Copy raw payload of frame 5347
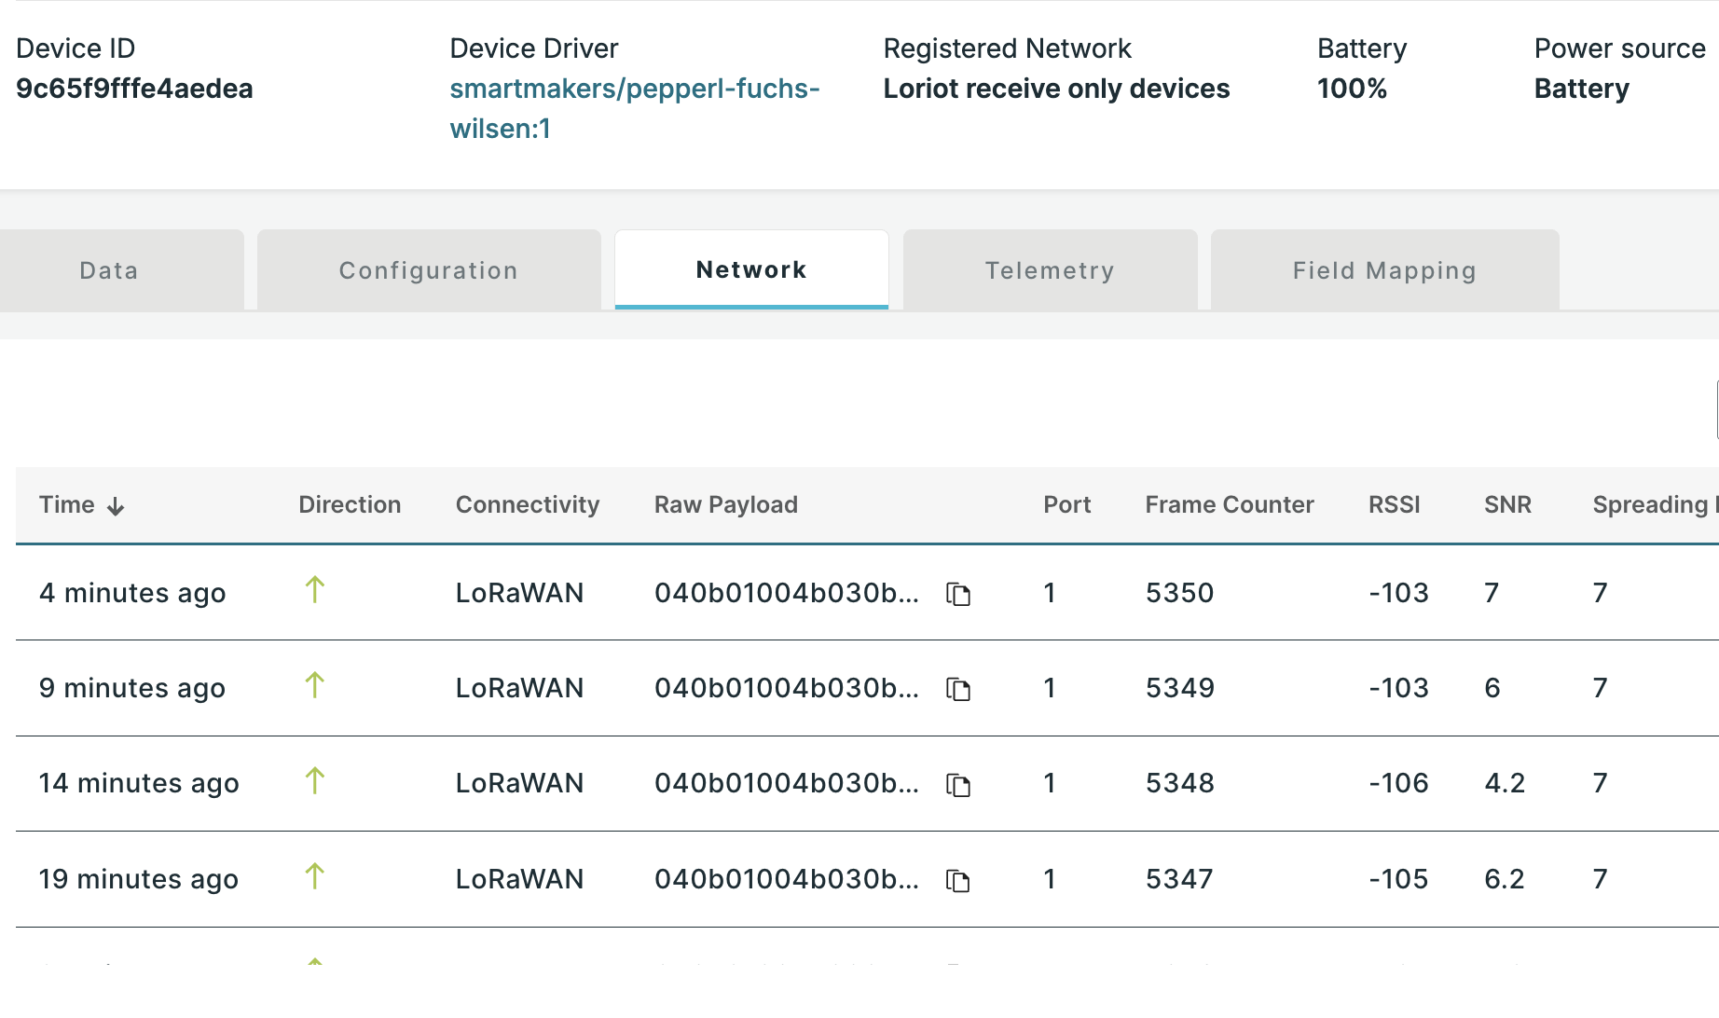The image size is (1719, 1018). coord(958,880)
